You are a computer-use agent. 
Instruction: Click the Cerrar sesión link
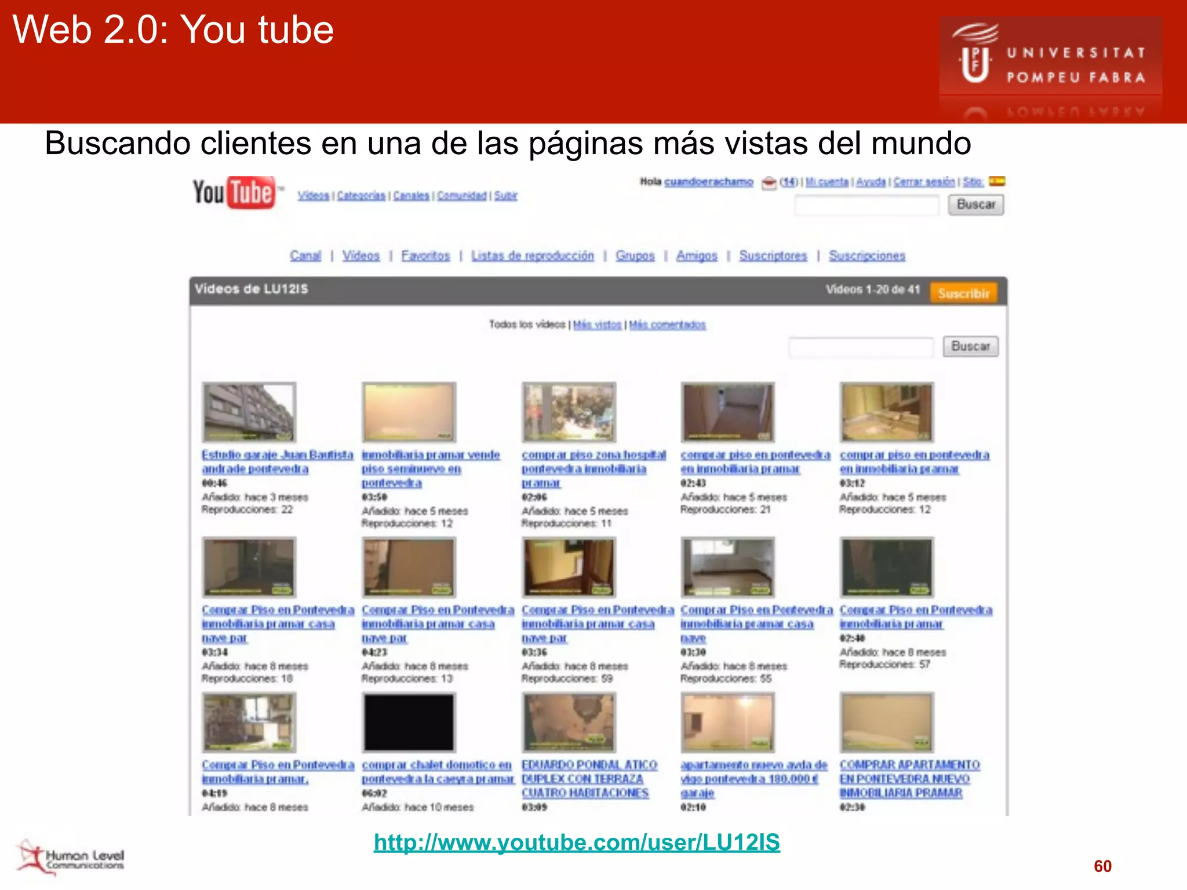[x=924, y=182]
